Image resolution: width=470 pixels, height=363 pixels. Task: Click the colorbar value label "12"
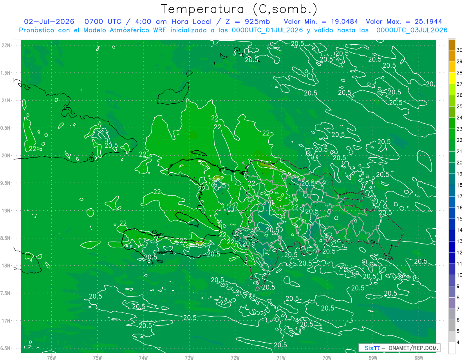460,253
